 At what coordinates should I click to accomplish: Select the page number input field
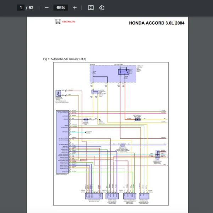click(21, 7)
